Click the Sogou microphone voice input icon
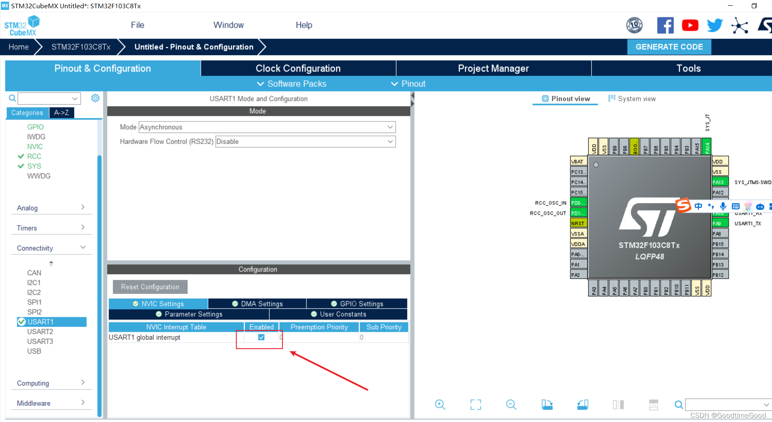The image size is (772, 422). [723, 206]
